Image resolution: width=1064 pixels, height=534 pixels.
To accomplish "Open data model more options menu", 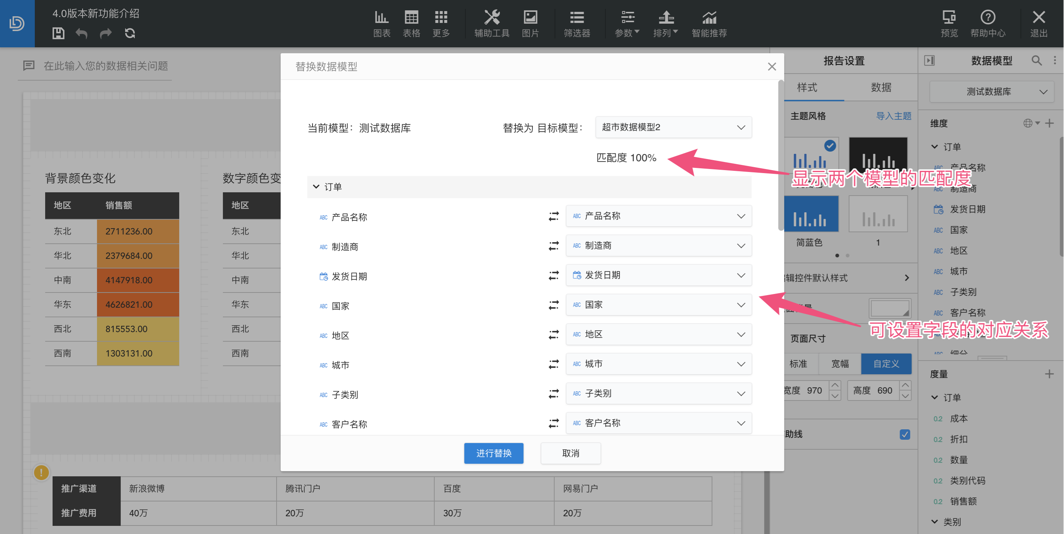I will (1055, 61).
